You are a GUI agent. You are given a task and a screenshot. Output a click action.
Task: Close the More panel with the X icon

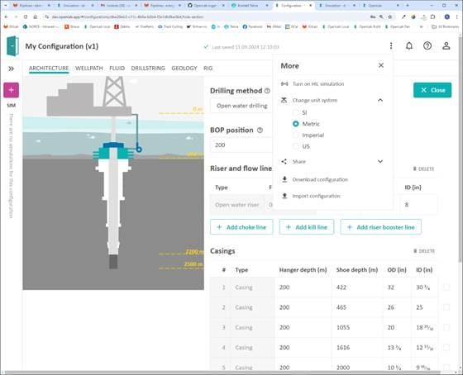[381, 65]
